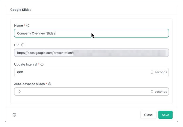This screenshot has width=183, height=127.
Task: Click the Update Interval label text
Action: (x=26, y=65)
